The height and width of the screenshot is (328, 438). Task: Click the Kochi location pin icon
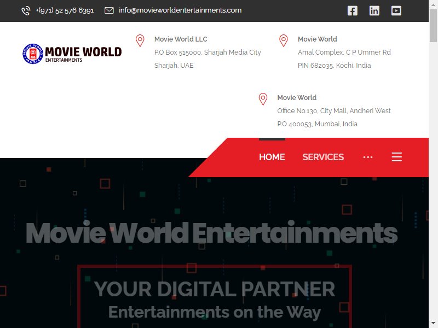(x=284, y=40)
